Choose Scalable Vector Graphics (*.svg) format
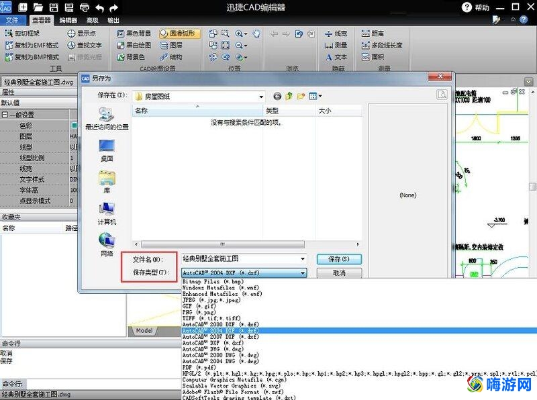The image size is (537, 400). pos(232,386)
